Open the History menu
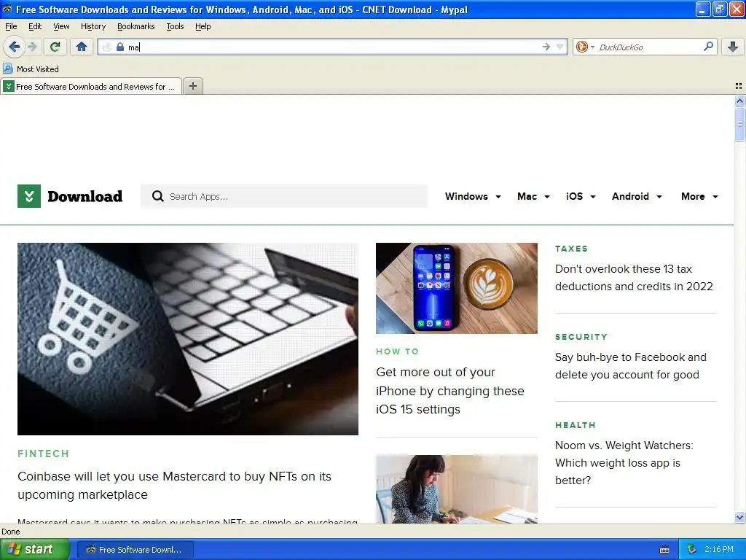The height and width of the screenshot is (560, 746). [x=93, y=26]
